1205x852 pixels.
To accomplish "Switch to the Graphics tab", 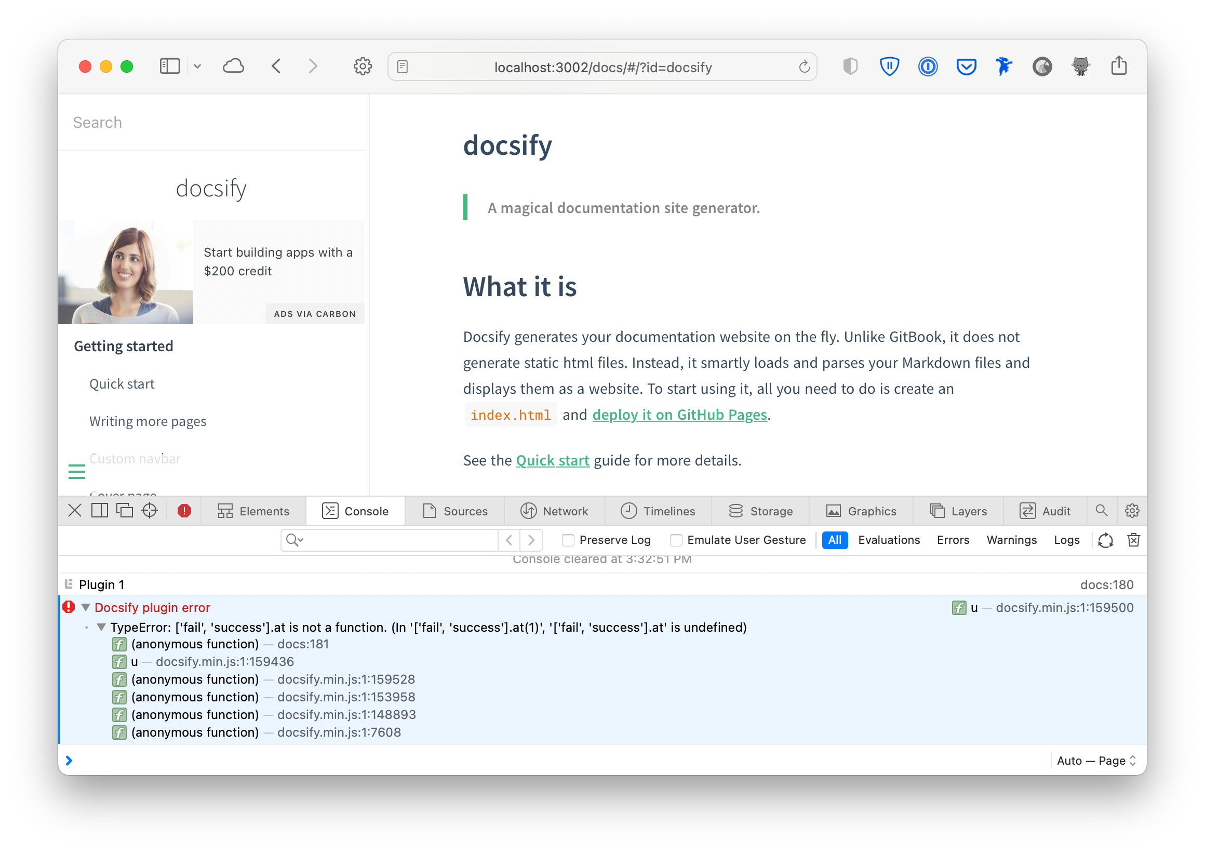I will 862,511.
